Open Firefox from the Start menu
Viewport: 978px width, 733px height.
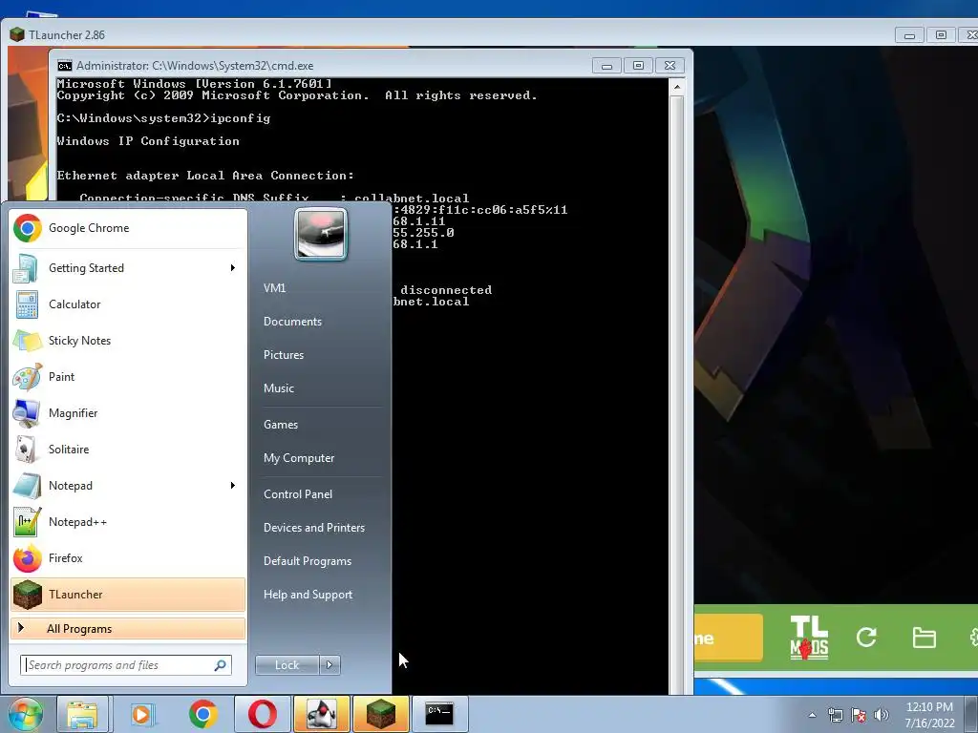tap(128, 557)
